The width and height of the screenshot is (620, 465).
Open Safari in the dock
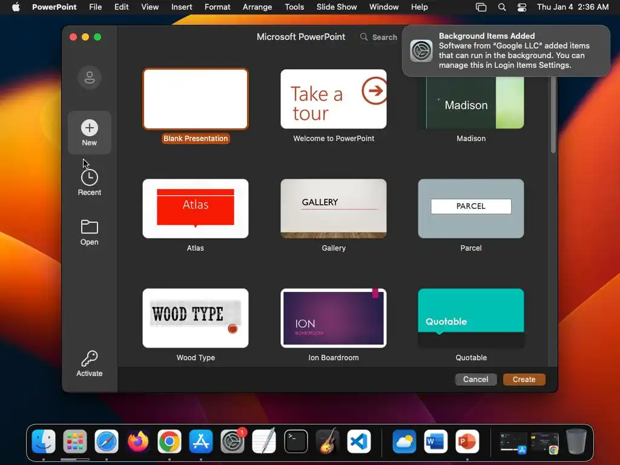click(107, 441)
